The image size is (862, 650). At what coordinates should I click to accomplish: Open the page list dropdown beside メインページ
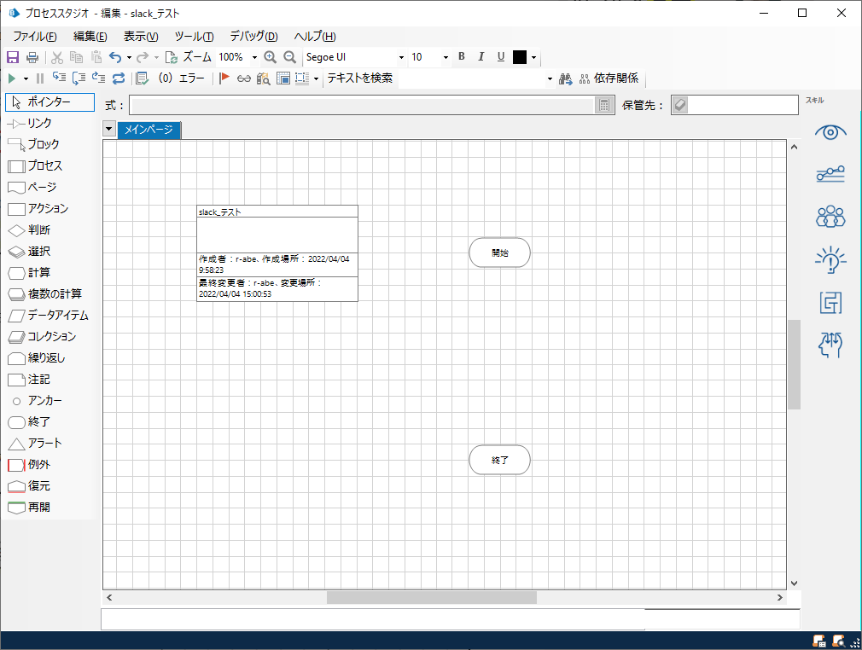pyautogui.click(x=109, y=129)
